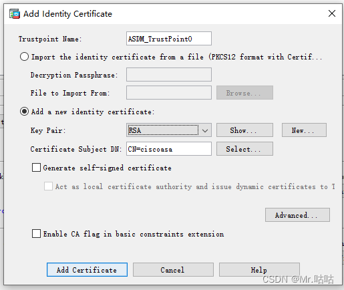Open the Key Pair RSA dropdown
This screenshot has width=344, height=290.
(x=169, y=130)
